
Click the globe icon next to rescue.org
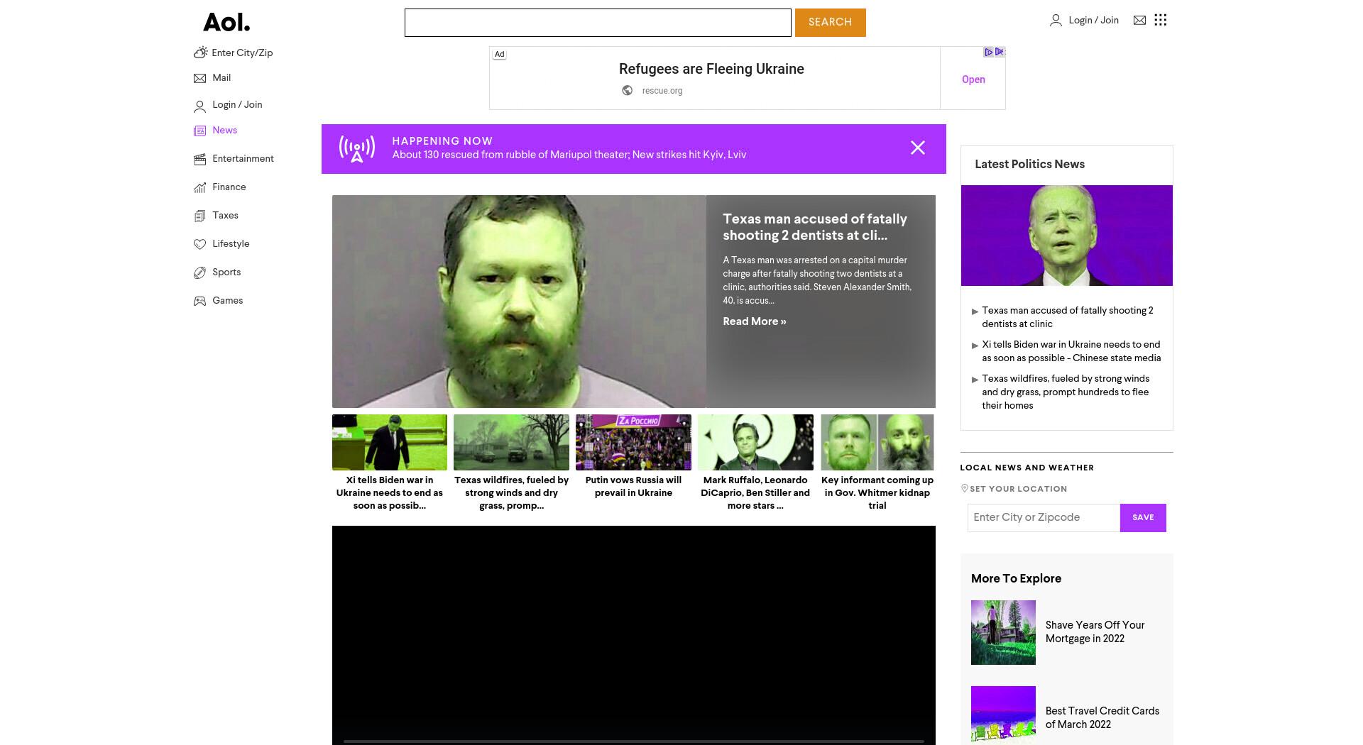628,90
